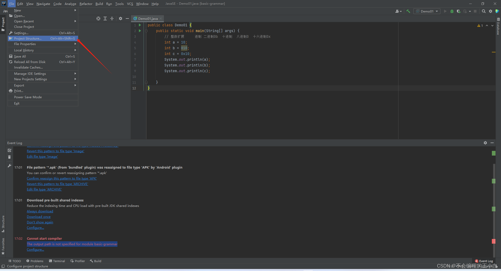
Task: Click the colorful plugin icon at toolbar end
Action: tap(497, 11)
